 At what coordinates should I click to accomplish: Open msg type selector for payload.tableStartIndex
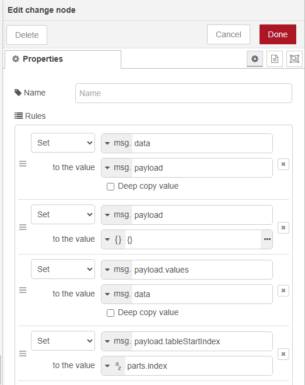117,341
